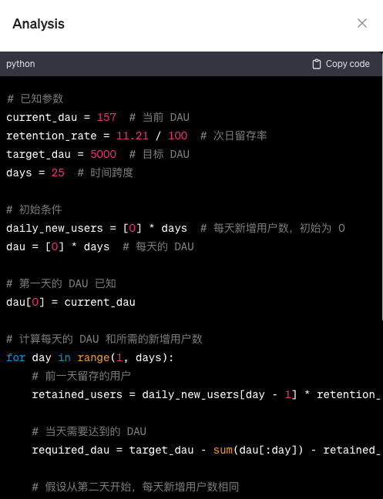
Task: Click the python language label
Action: [x=21, y=64]
